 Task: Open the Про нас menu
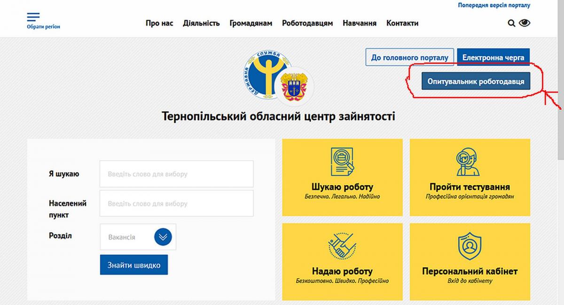[159, 23]
